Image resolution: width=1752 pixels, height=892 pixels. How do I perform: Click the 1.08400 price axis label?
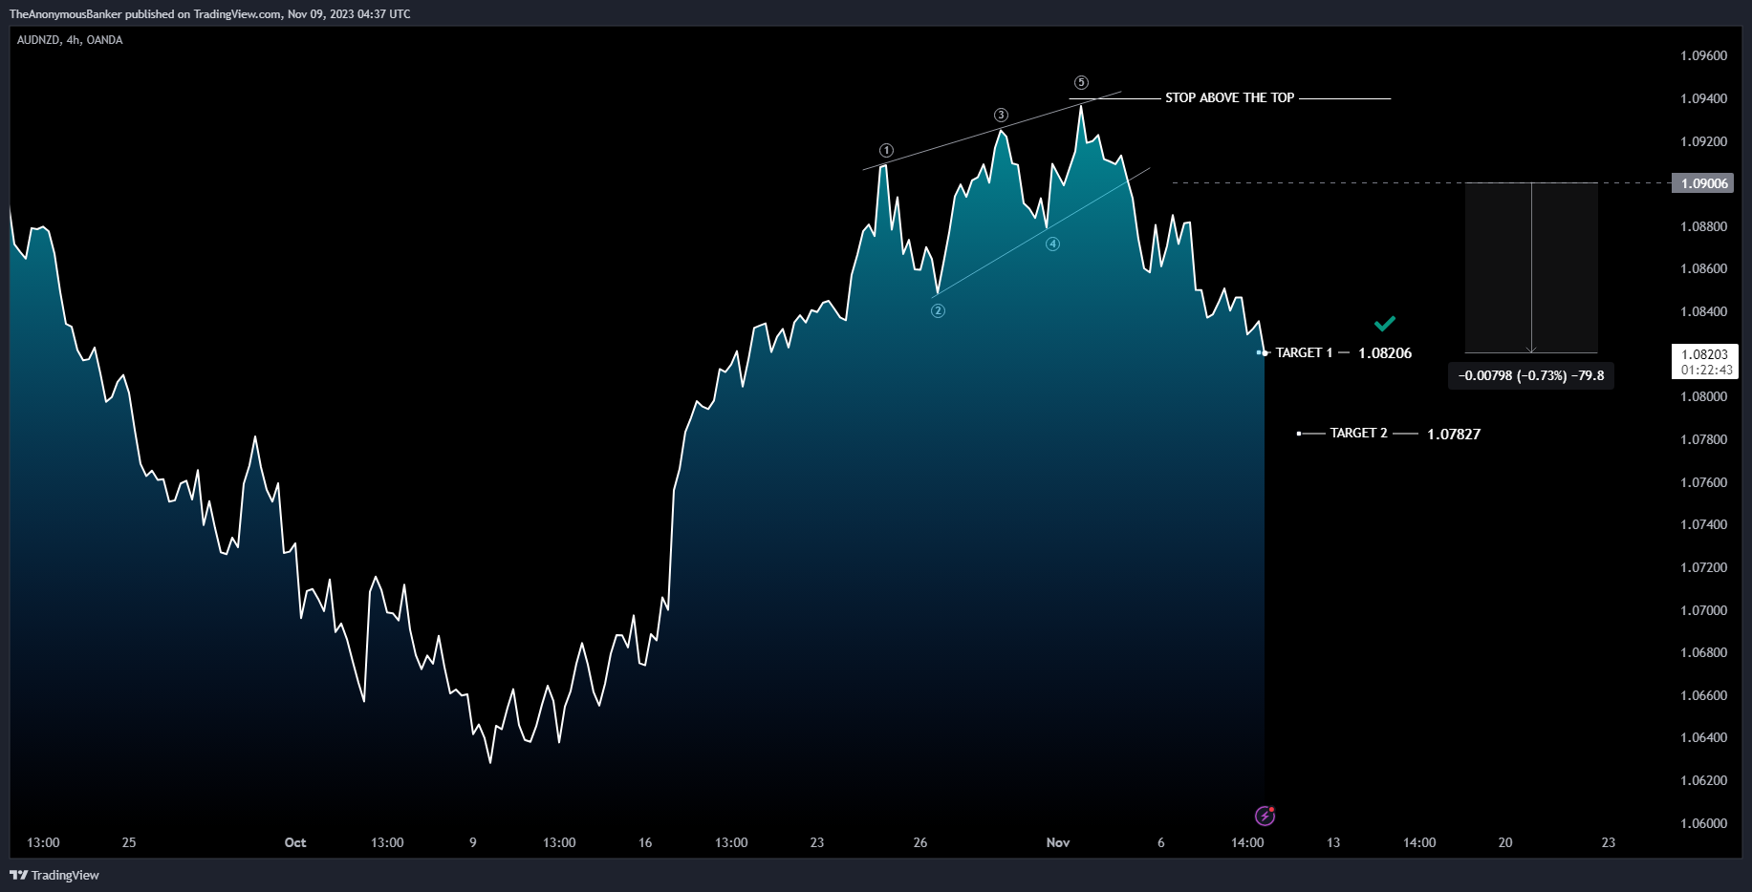click(1703, 311)
